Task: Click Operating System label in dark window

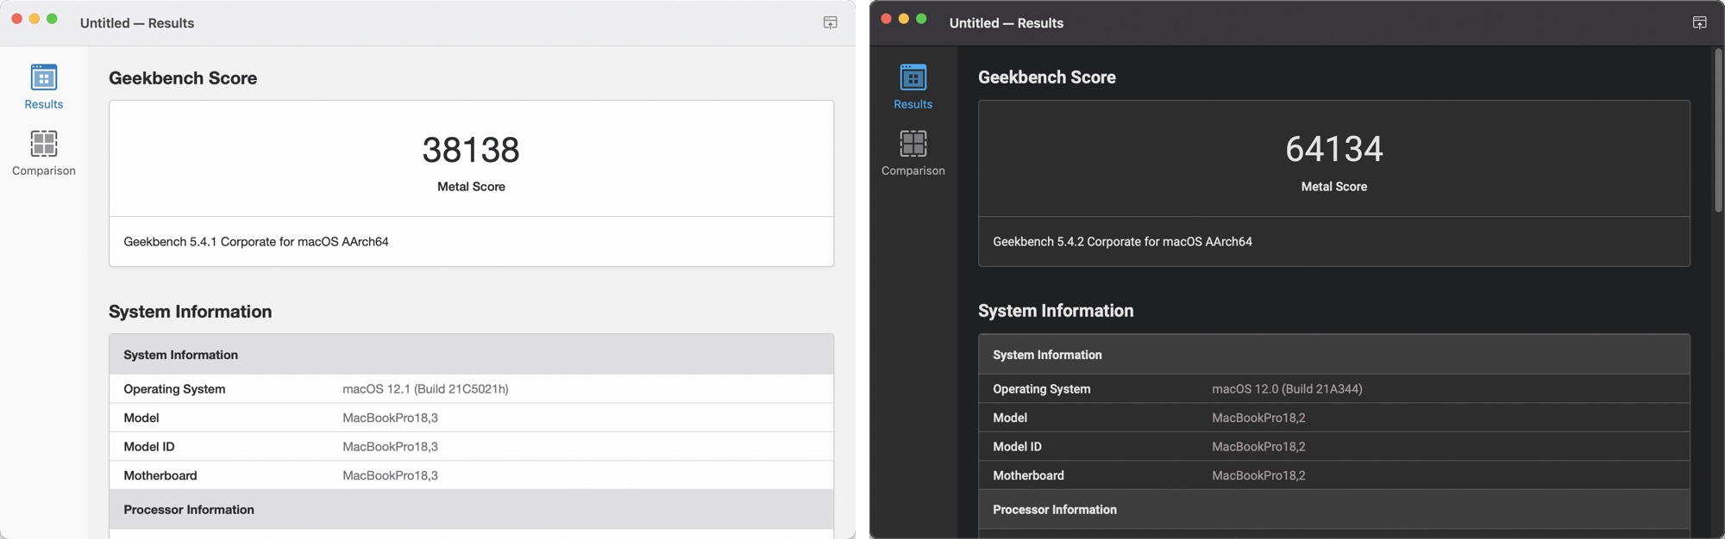Action: point(1041,389)
